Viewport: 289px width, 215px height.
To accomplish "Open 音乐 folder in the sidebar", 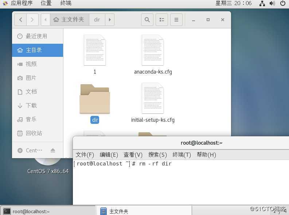I will [x=38, y=119].
